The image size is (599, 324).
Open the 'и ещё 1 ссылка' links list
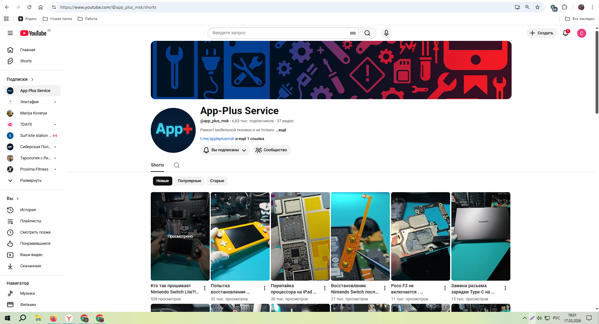pos(250,139)
